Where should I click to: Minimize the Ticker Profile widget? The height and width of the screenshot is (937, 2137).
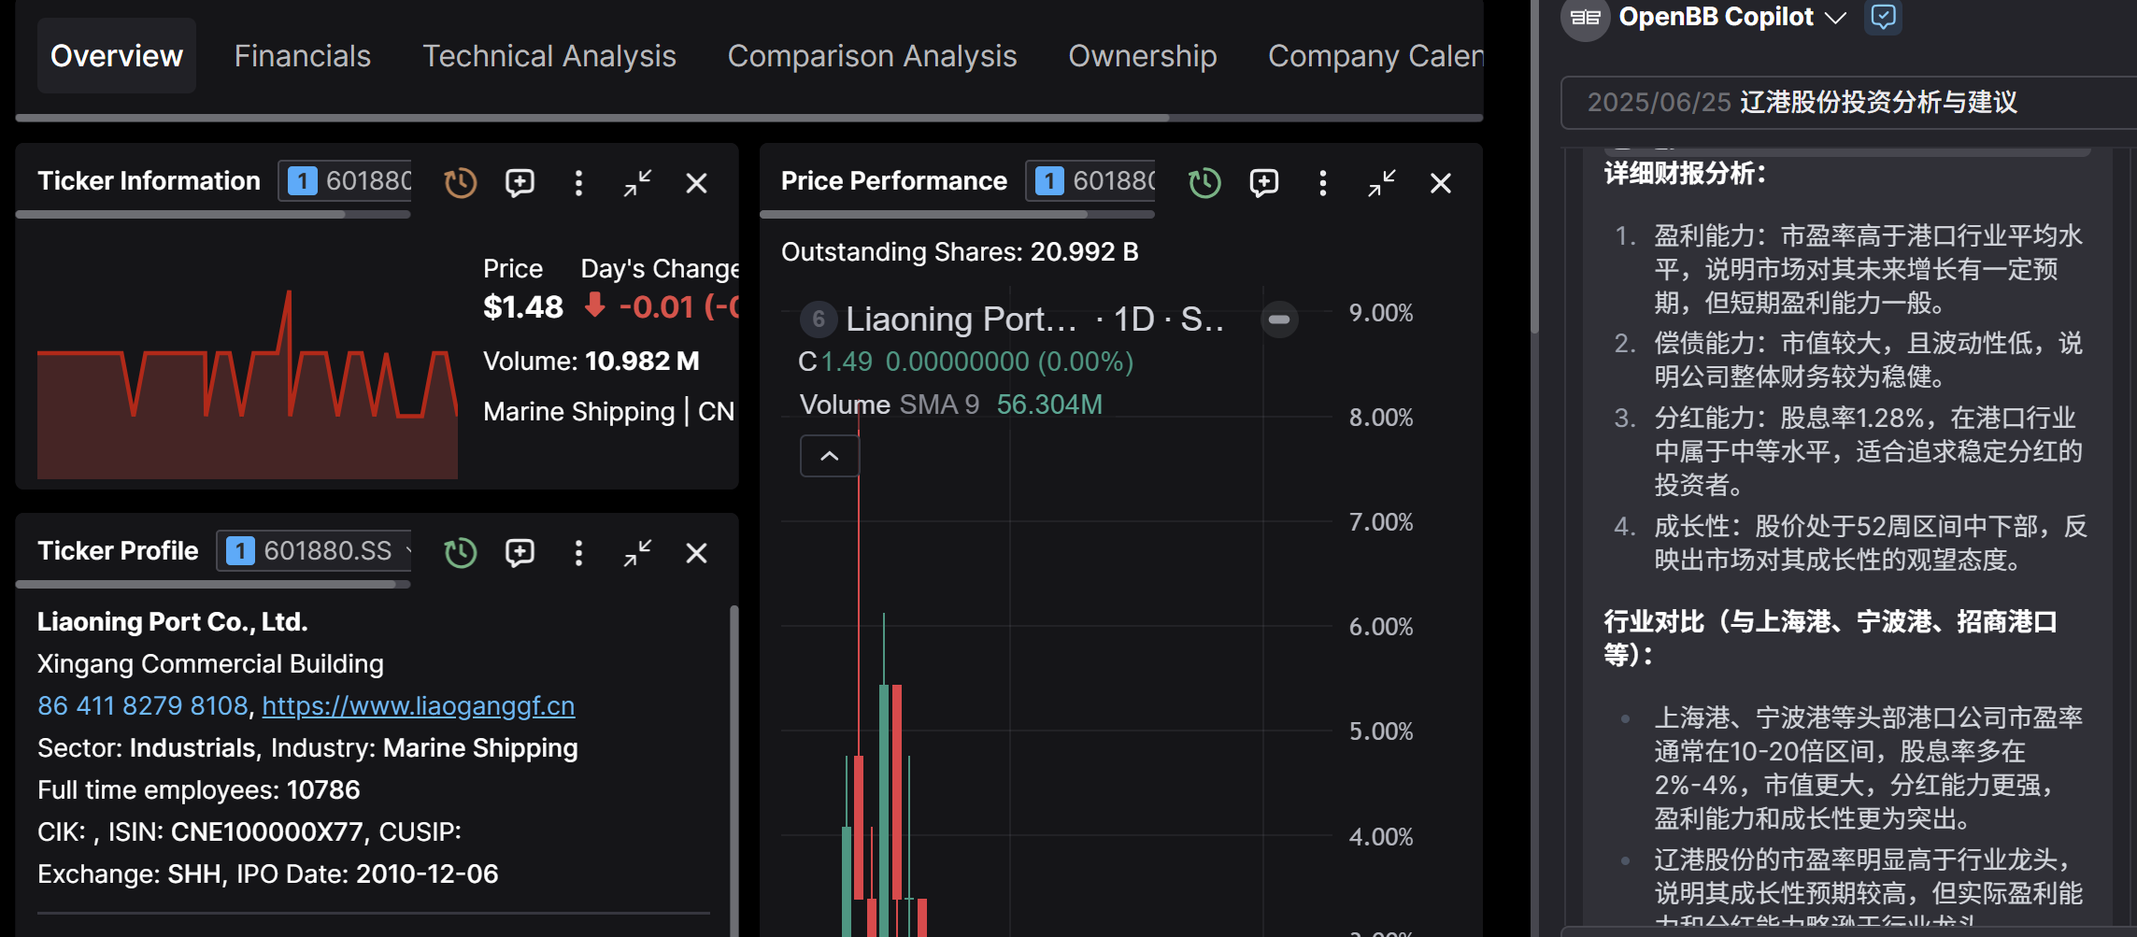(x=637, y=552)
